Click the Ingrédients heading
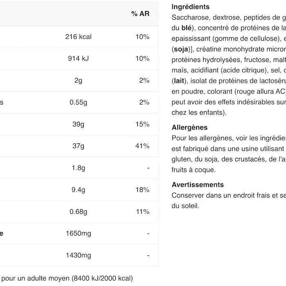 click(190, 7)
